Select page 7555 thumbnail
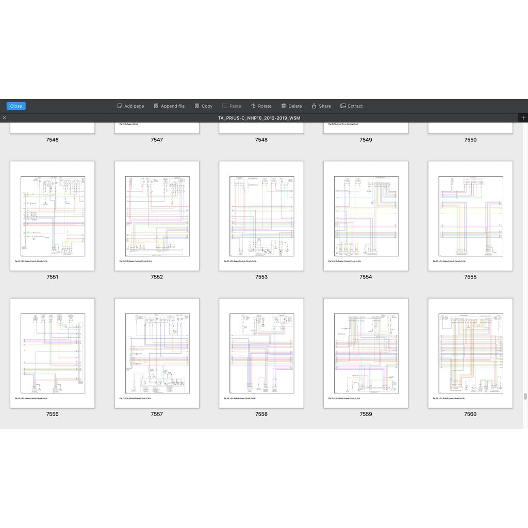Viewport: 528px width, 528px height. pos(470,216)
